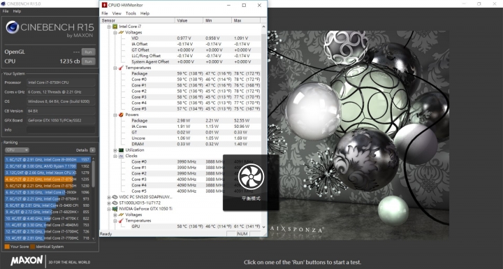Select ranking entry Core i7-4770K 822

point(48,219)
